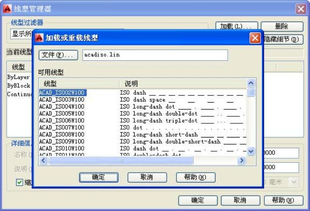Toggle the checked 缩 checkbox in 线型管理器
The width and height of the screenshot is (310, 211).
tap(19, 182)
